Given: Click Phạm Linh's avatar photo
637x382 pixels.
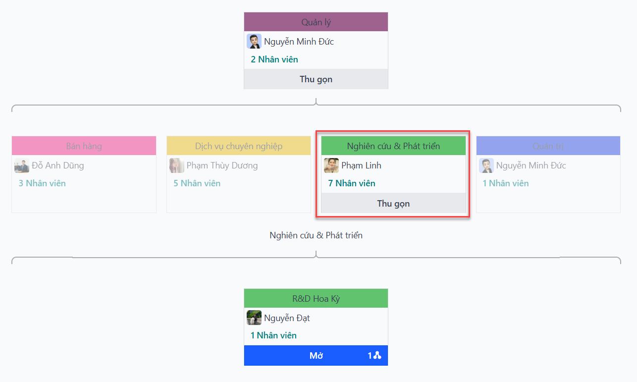Looking at the screenshot, I should (x=331, y=165).
